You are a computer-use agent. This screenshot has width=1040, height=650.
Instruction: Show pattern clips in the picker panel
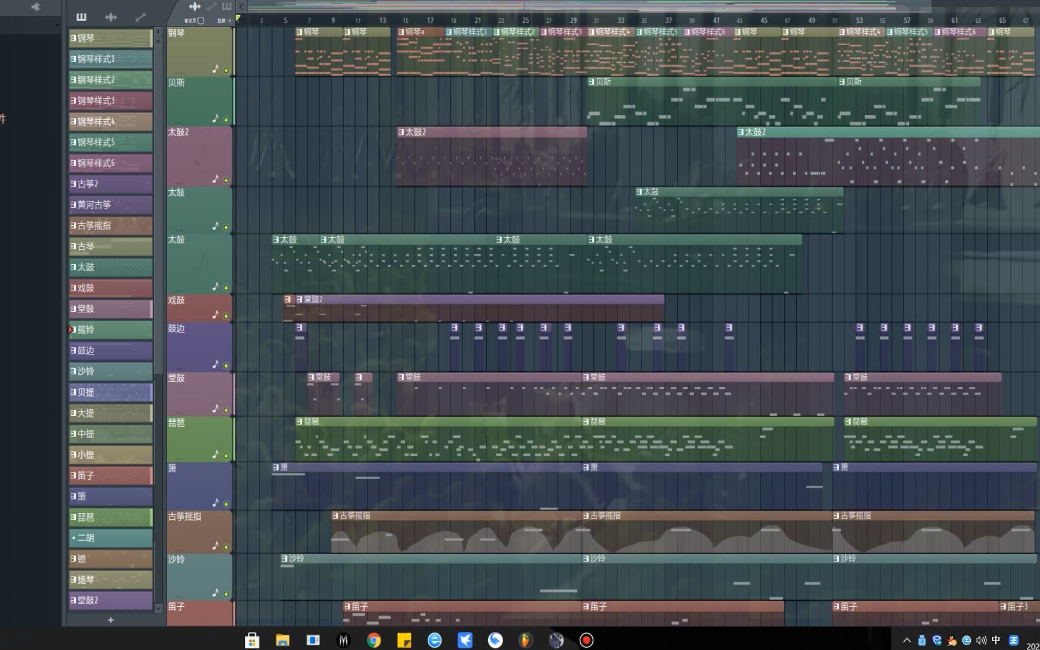pyautogui.click(x=81, y=17)
